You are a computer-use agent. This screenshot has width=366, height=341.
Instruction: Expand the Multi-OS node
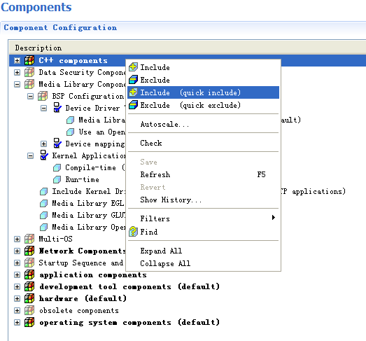click(x=17, y=239)
